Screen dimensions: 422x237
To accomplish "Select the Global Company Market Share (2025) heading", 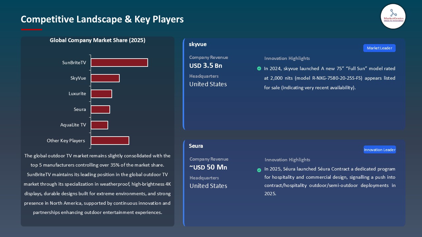I will (98, 40).
